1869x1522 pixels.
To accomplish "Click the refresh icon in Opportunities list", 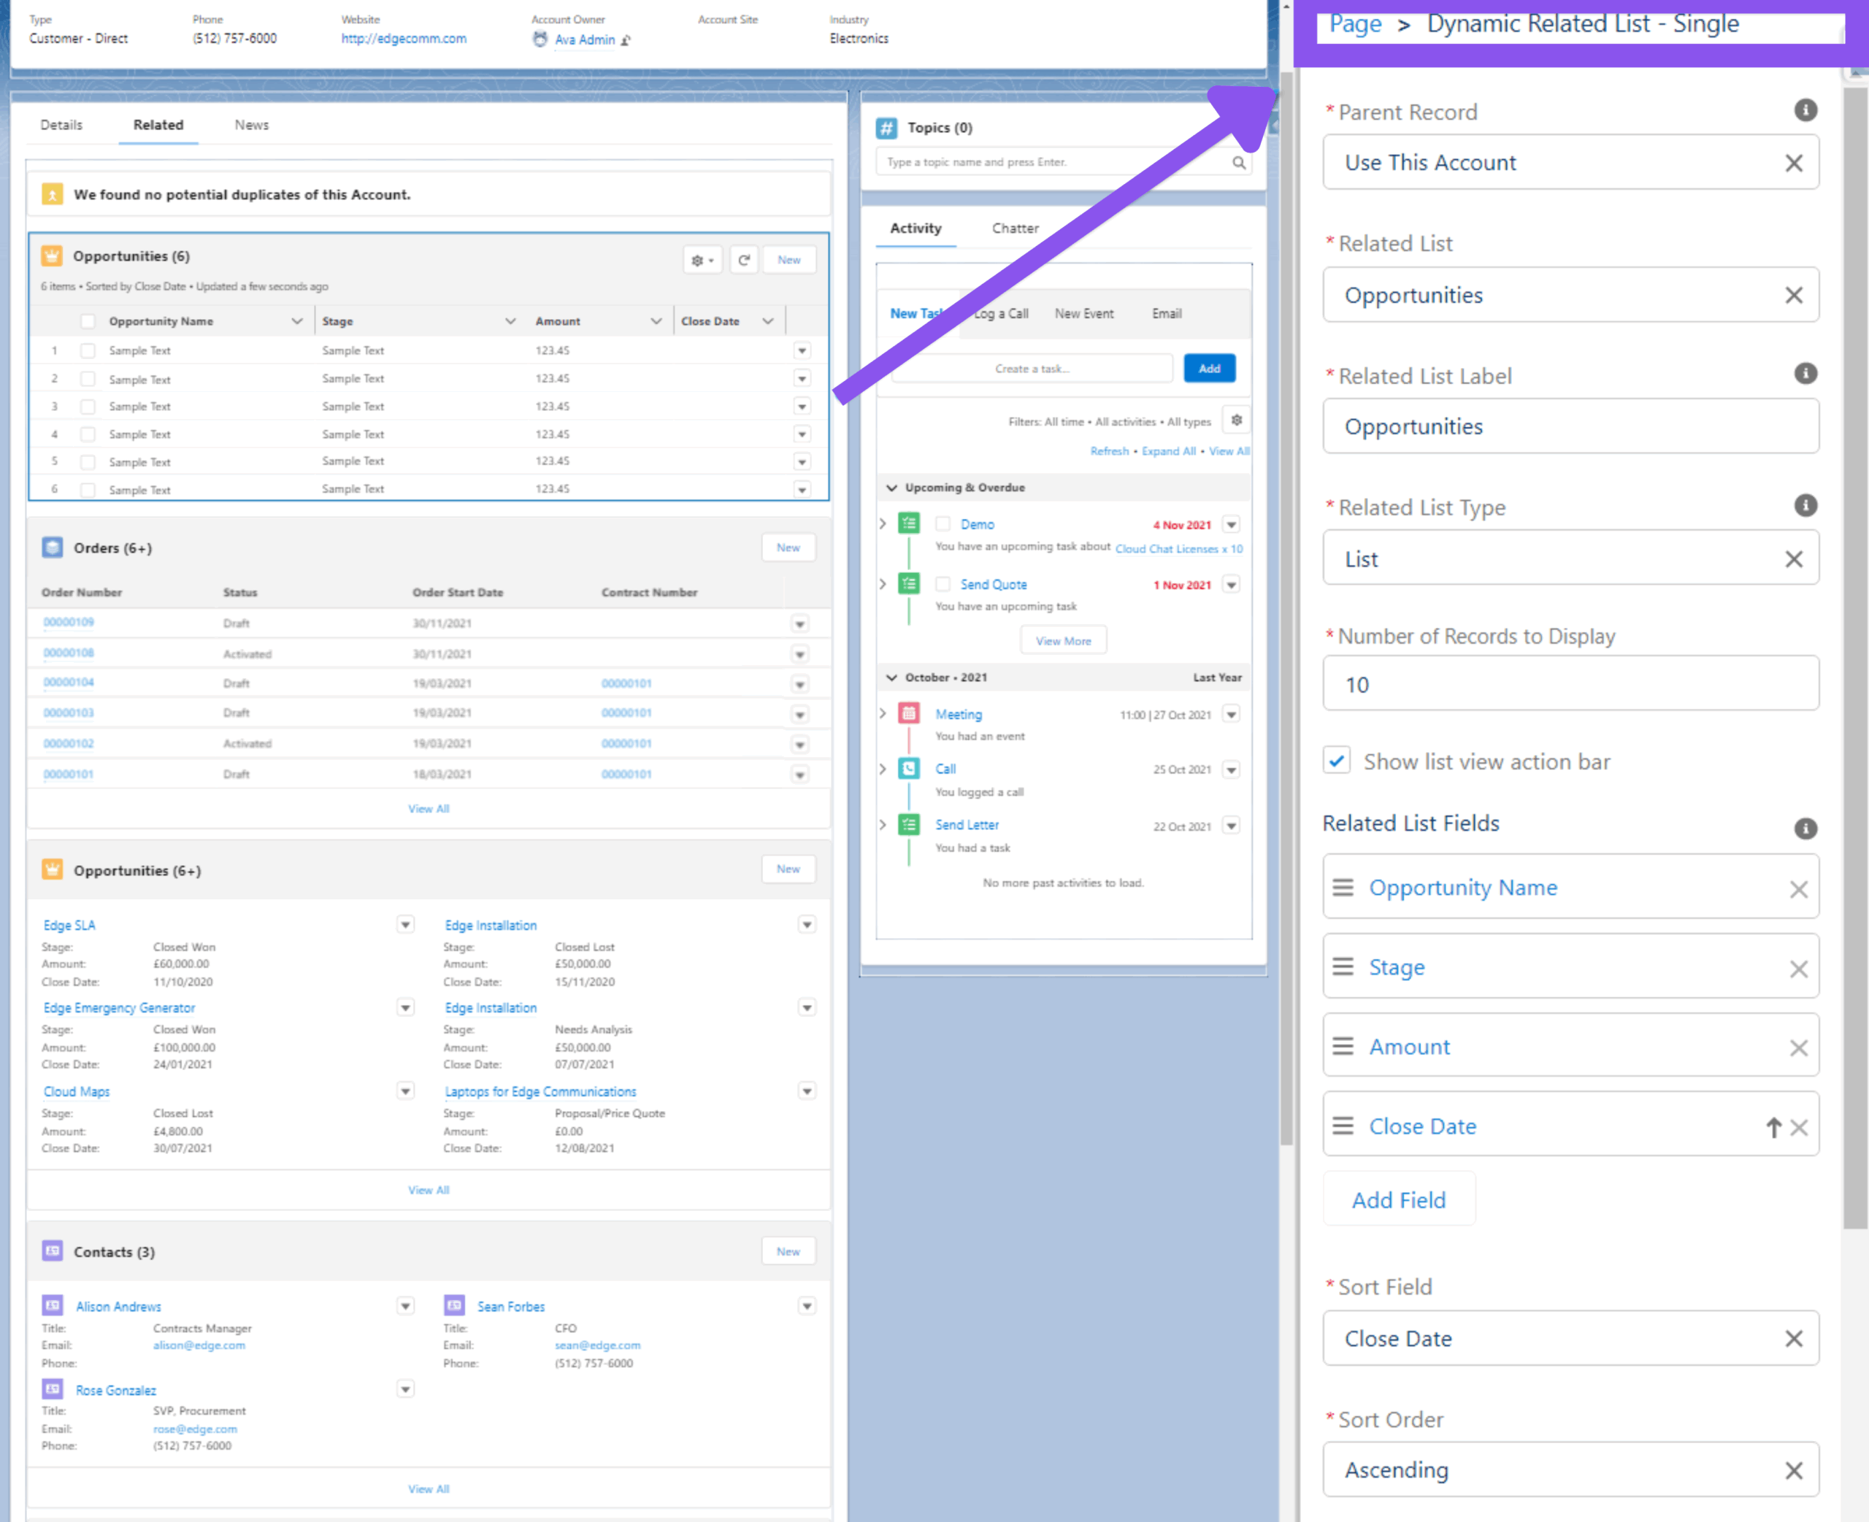I will click(743, 260).
